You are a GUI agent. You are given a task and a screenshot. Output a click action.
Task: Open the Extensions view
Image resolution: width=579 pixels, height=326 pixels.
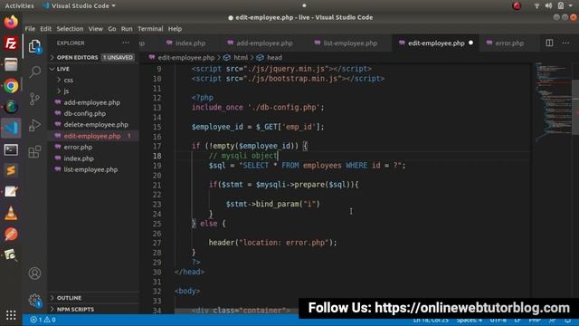(34, 152)
